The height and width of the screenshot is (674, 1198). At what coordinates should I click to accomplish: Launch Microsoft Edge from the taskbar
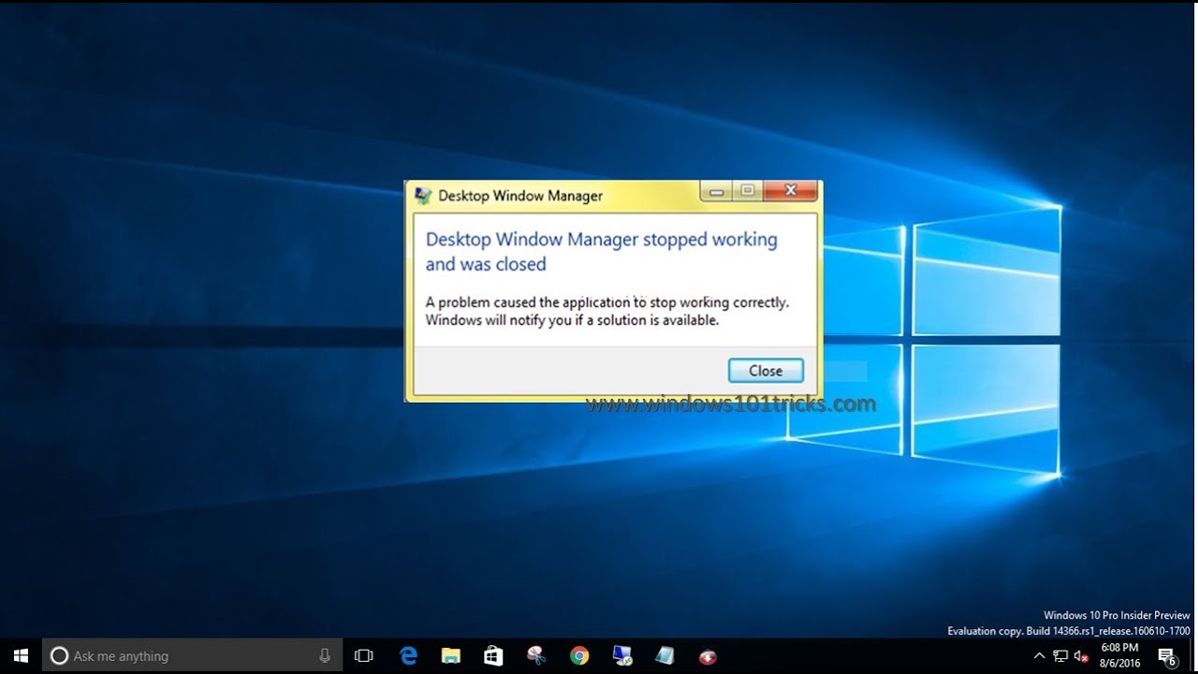pyautogui.click(x=409, y=656)
